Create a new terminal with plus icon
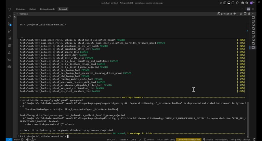Viewport: 262px width, 141px height. (235, 14)
